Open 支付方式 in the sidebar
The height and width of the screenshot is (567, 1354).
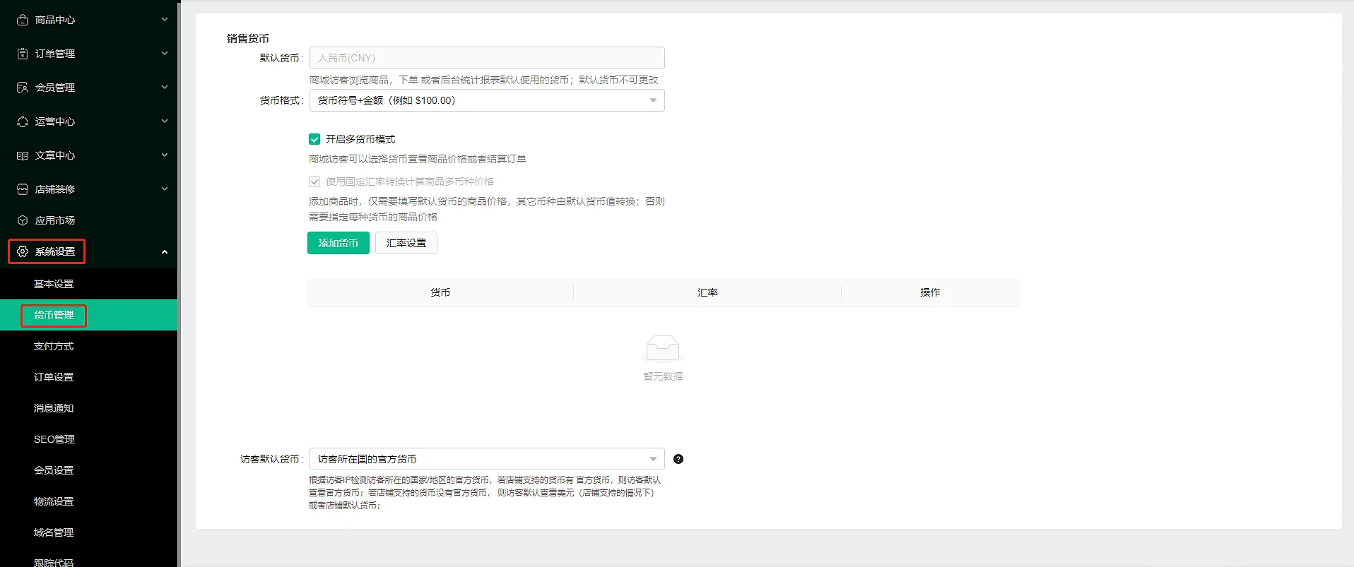tap(54, 346)
